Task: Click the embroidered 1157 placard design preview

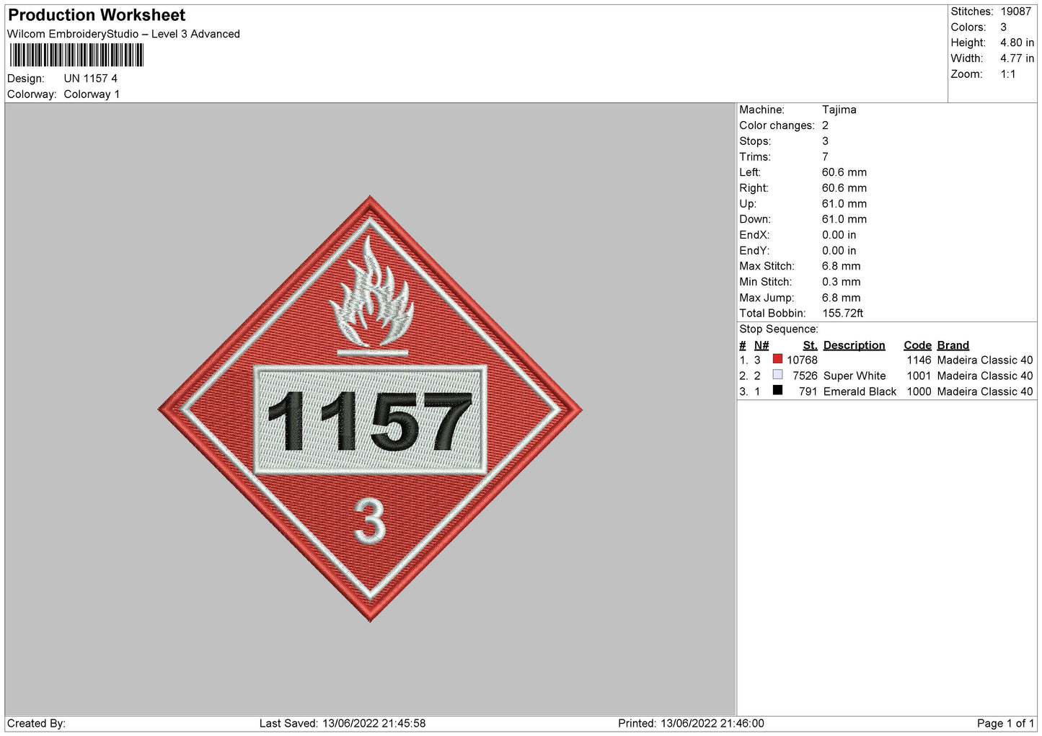Action: (370, 409)
